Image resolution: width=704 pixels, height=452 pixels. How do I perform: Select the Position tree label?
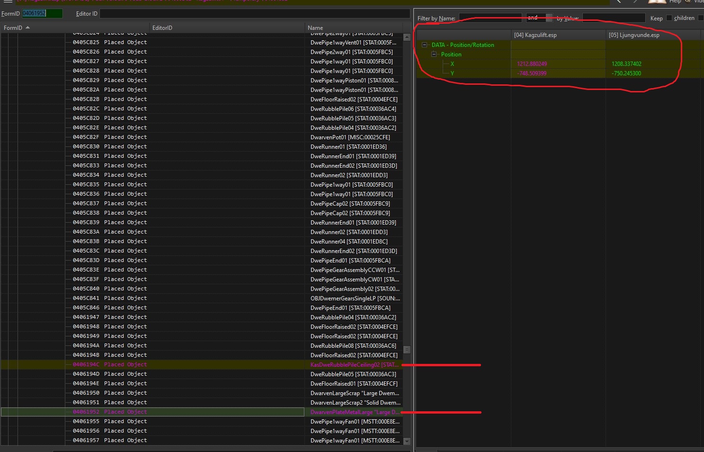click(451, 54)
